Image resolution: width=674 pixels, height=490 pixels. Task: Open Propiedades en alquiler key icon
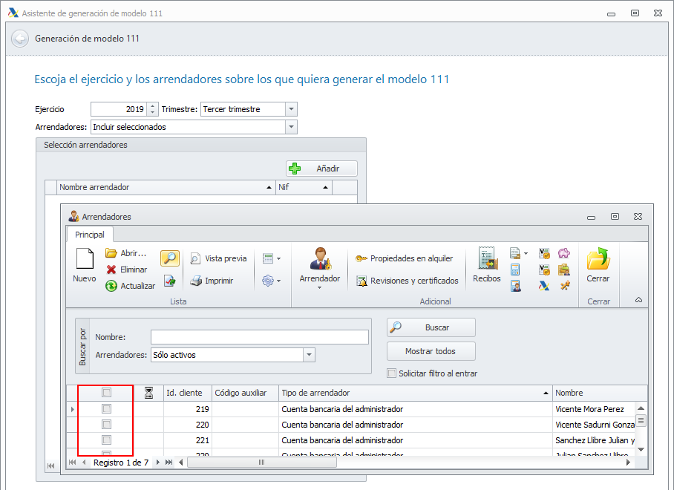point(361,258)
